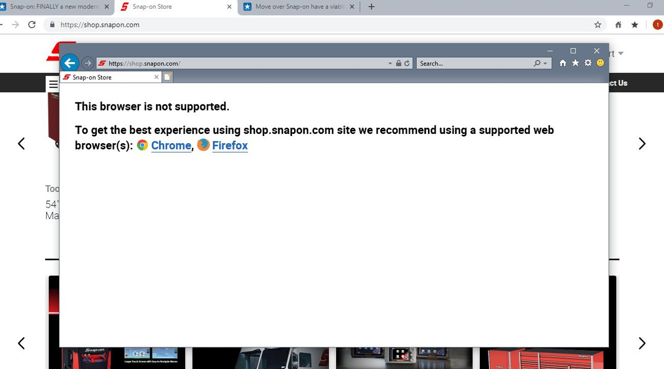Image resolution: width=664 pixels, height=369 pixels.
Task: Click upper carousel previous arrow
Action: (x=21, y=144)
